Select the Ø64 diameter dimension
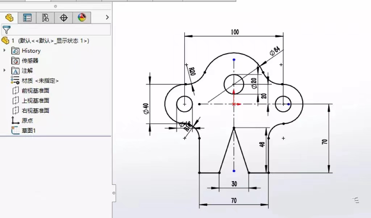The image size is (371, 218). (x=275, y=51)
